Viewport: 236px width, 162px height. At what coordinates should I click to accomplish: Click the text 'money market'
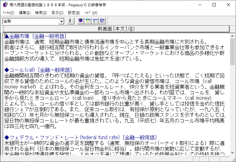click(x=20, y=87)
